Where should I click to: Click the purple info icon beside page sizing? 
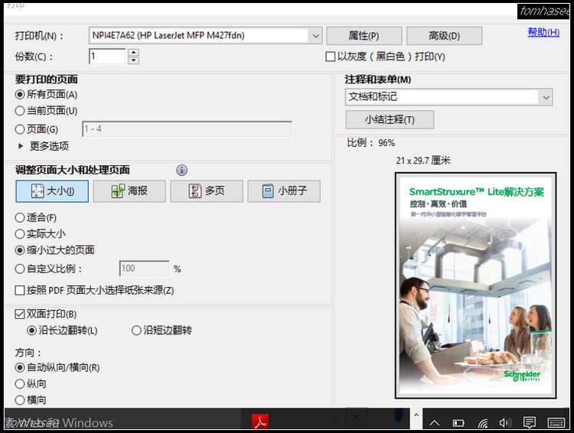pos(181,171)
